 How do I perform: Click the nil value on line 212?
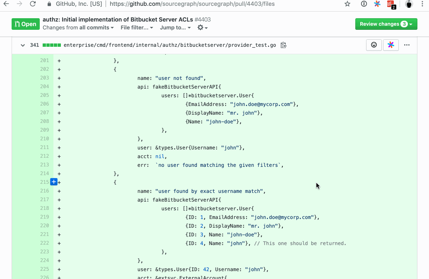[160, 156]
